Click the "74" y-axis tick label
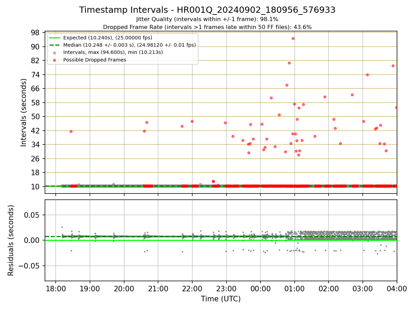The width and height of the screenshot is (415, 311). pos(36,75)
